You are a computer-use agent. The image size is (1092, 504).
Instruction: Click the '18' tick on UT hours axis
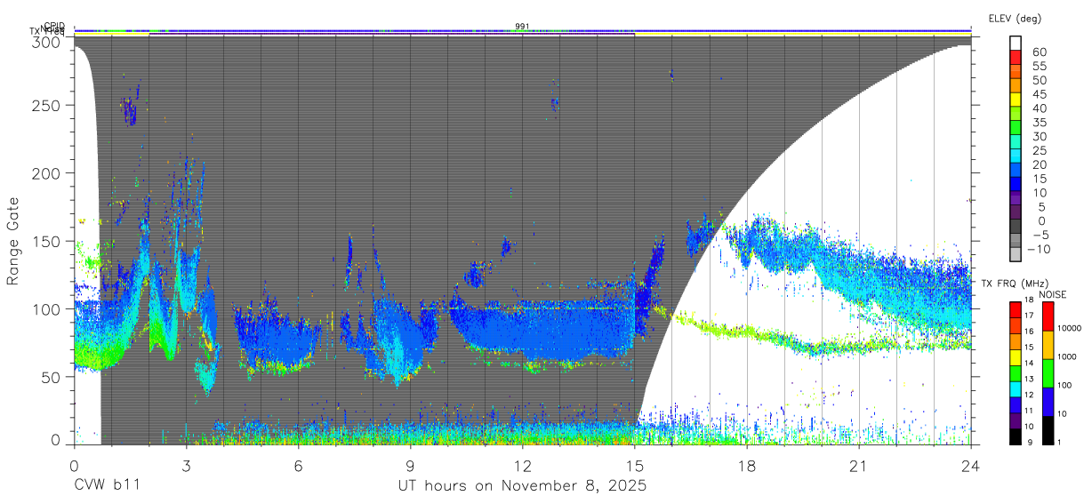(x=747, y=466)
